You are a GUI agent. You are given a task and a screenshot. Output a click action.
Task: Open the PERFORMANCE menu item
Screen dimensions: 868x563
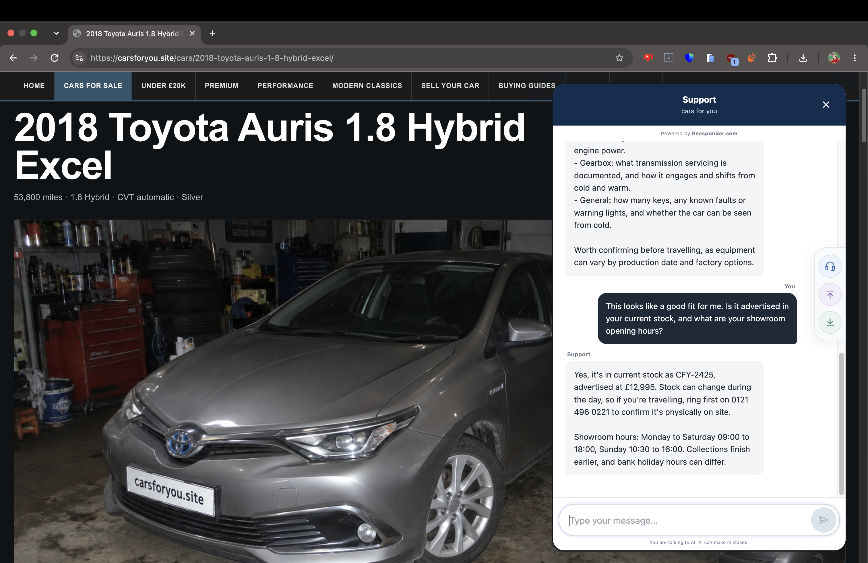(285, 86)
